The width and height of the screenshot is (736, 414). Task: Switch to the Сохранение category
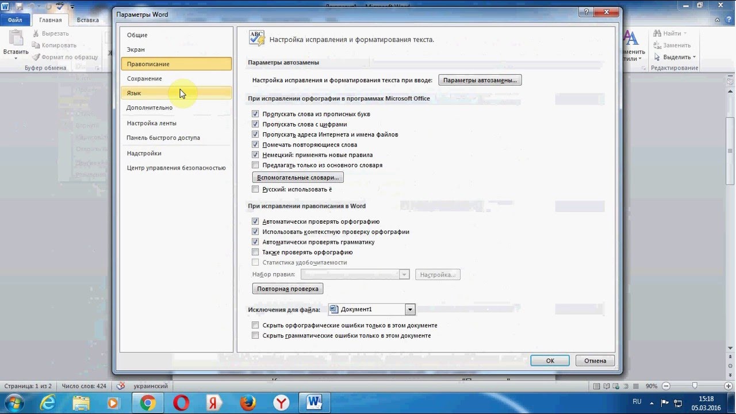click(x=177, y=78)
